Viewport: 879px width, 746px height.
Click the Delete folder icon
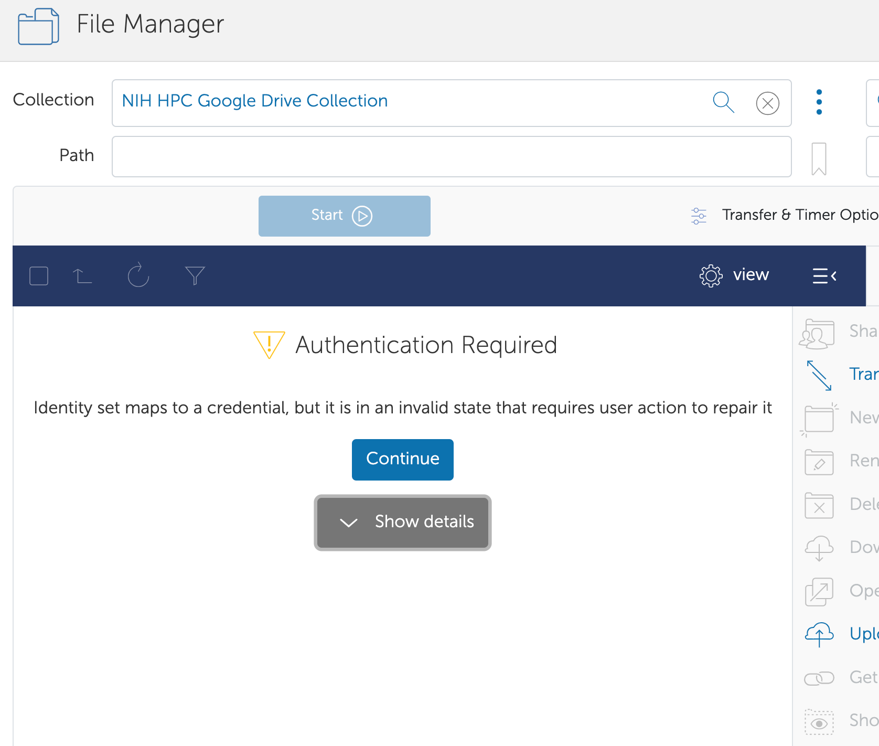(819, 505)
